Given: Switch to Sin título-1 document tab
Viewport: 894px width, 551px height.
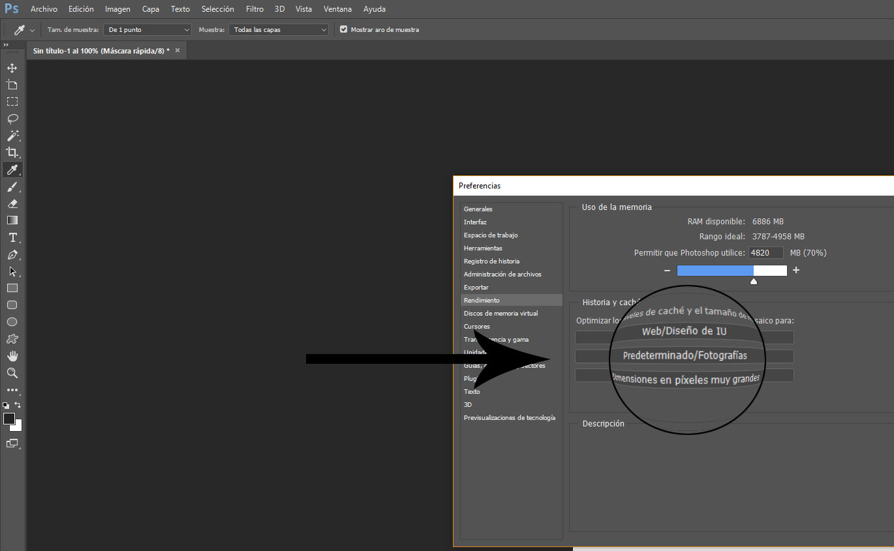Looking at the screenshot, I should pyautogui.click(x=101, y=50).
